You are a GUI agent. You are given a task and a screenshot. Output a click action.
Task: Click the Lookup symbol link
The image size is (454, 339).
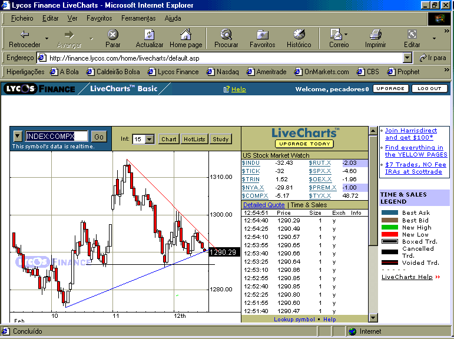click(x=294, y=320)
